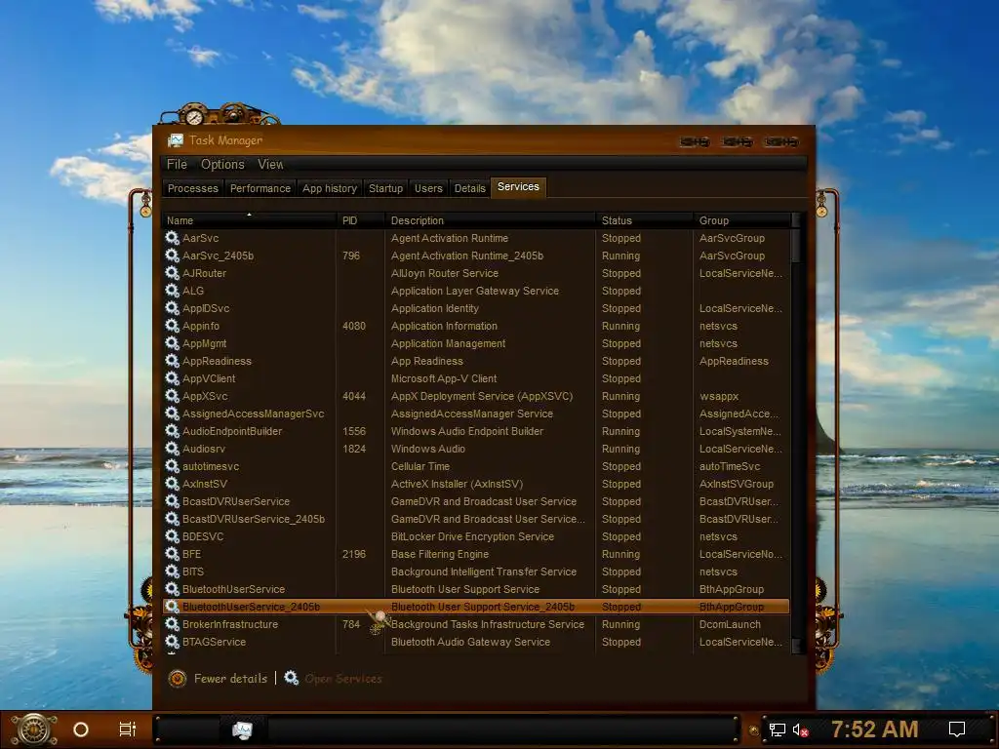This screenshot has width=999, height=749.
Task: Switch to the Users tab
Action: (428, 188)
